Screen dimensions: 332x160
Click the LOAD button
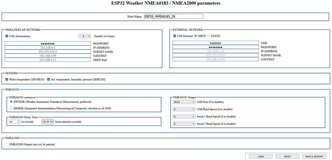coord(261,156)
